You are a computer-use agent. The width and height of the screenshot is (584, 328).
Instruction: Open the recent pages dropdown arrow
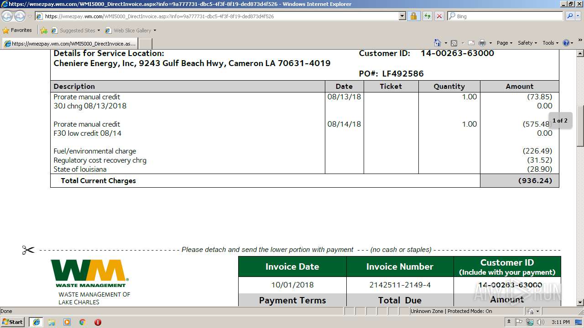(x=30, y=16)
